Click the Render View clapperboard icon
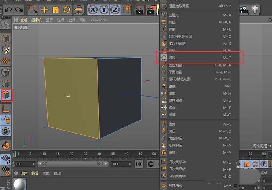The width and height of the screenshot is (272, 190). tap(140, 10)
